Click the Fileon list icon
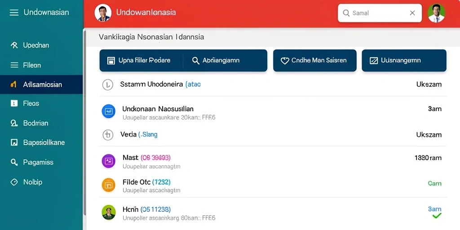The image size is (460, 230). pos(14,65)
